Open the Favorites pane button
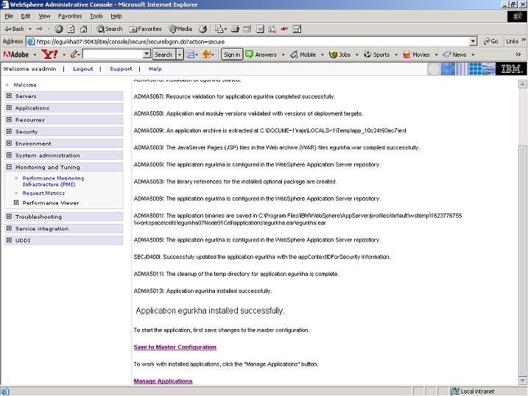 pos(146,29)
